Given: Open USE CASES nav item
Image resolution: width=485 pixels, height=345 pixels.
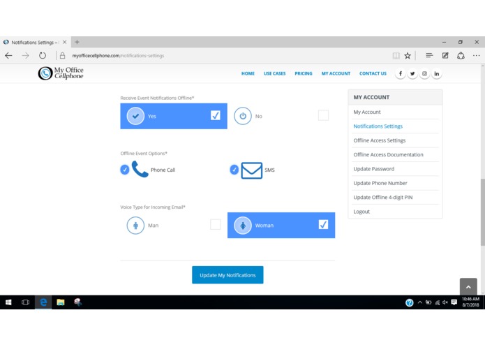Looking at the screenshot, I should pyautogui.click(x=274, y=73).
